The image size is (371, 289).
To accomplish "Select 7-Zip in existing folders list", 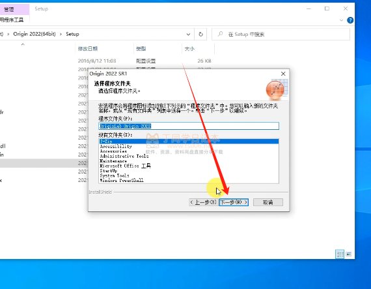I will click(189, 142).
